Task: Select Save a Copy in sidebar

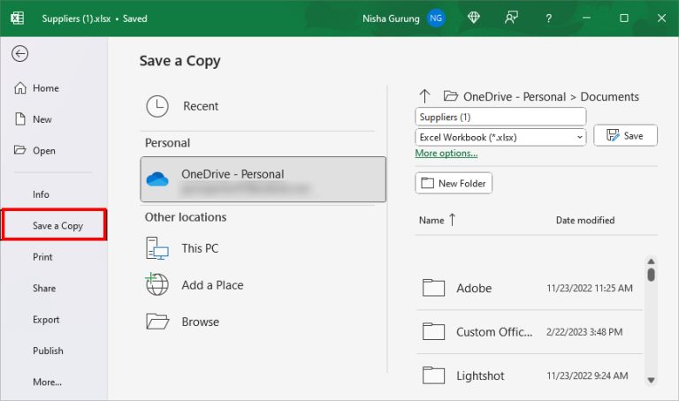Action: pos(54,225)
